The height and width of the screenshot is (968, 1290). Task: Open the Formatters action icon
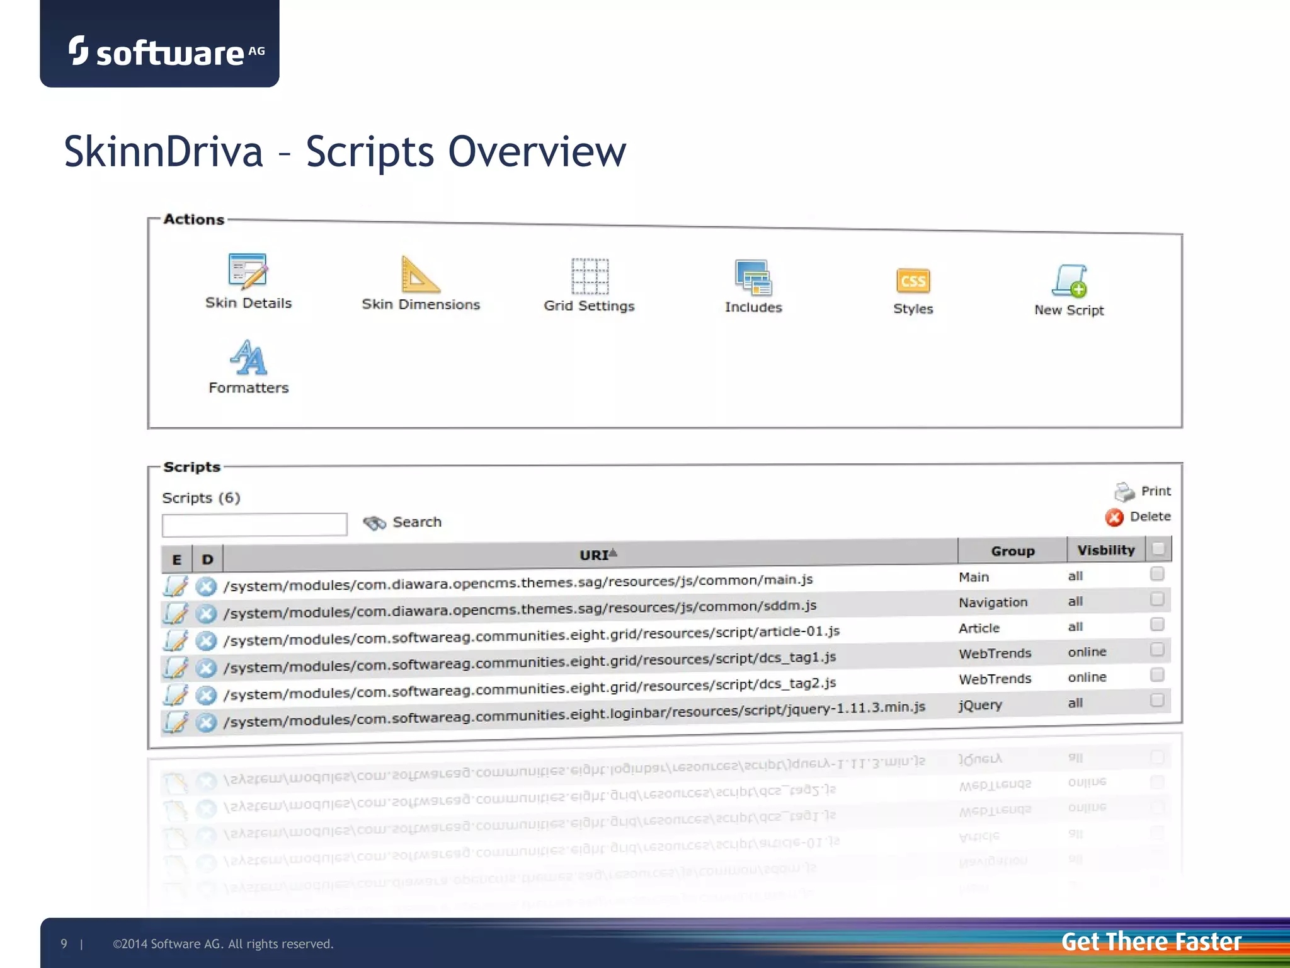(248, 358)
